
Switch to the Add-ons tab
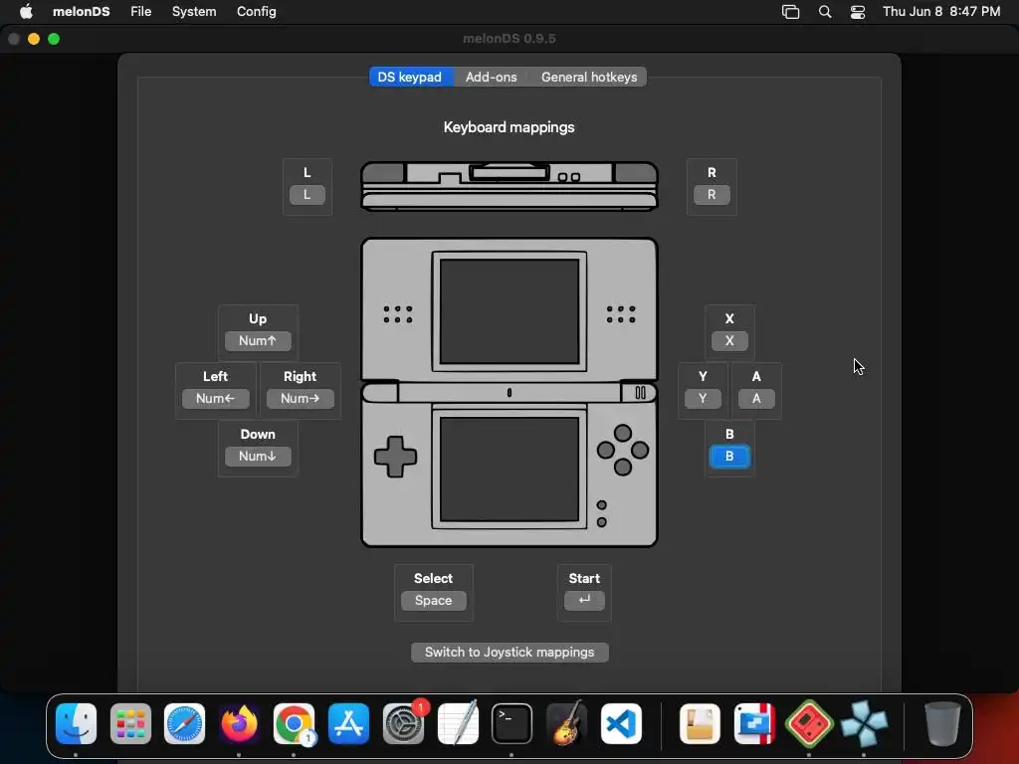(x=492, y=77)
